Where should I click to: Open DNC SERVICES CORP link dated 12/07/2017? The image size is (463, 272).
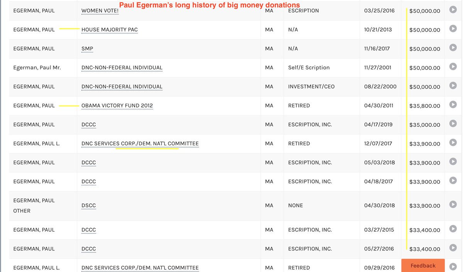coord(140,143)
